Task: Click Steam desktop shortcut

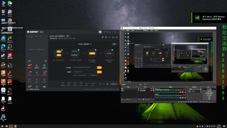Action: 3,56
